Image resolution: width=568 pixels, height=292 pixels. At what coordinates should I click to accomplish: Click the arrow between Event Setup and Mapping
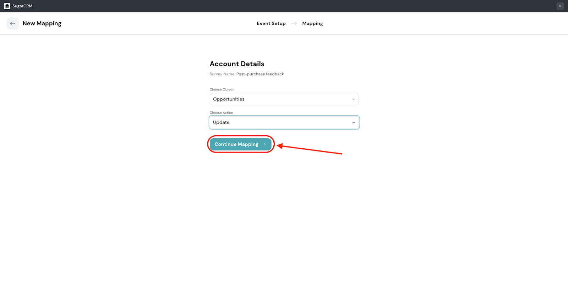coord(294,23)
